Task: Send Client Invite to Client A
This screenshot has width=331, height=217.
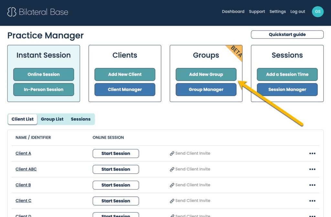Action: point(193,153)
